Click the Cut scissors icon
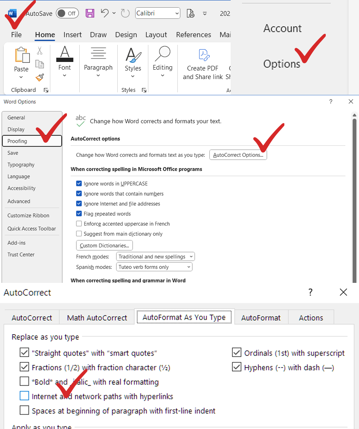This screenshot has width=359, height=429. (40, 50)
